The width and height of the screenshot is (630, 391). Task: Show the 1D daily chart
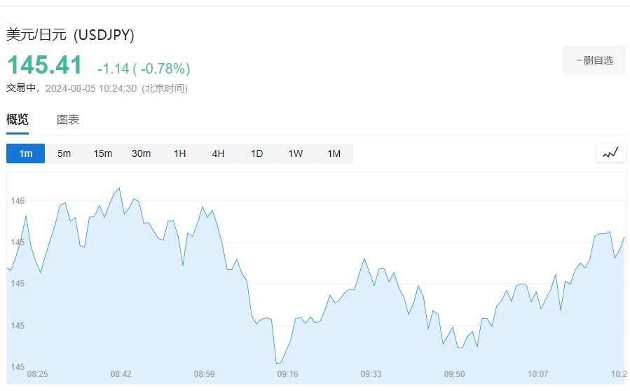[x=257, y=153]
